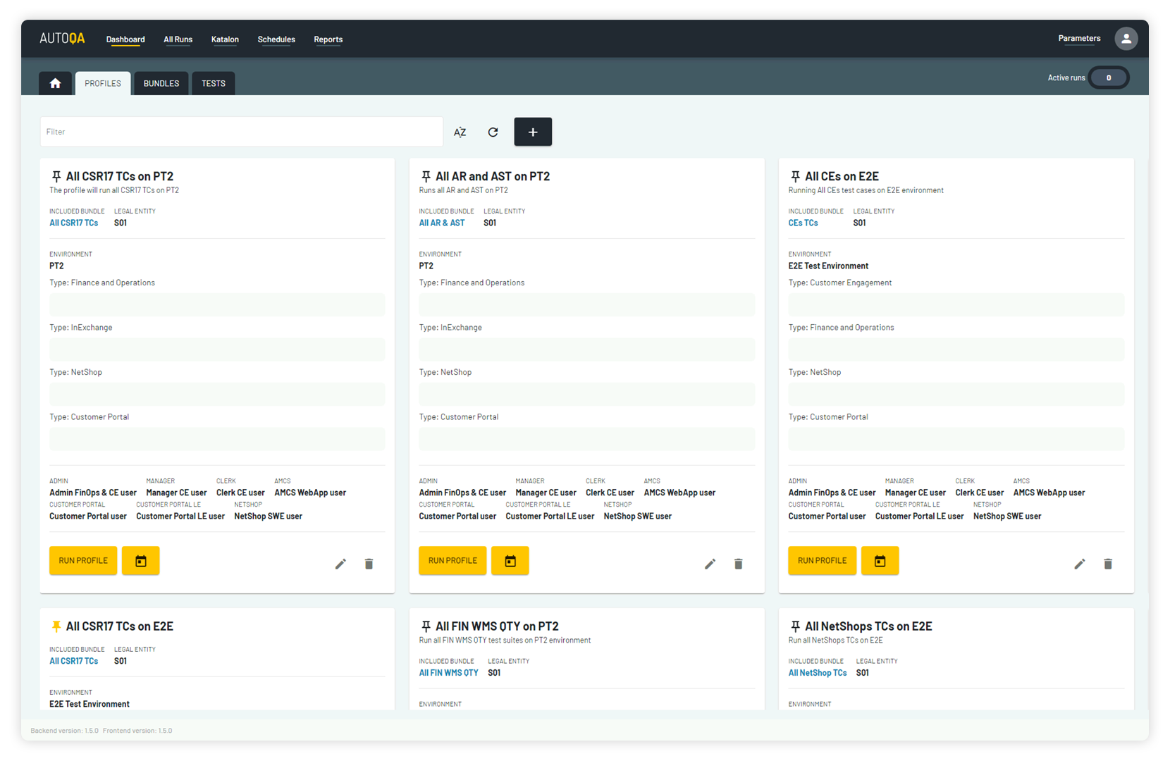Refresh the profiles list

(x=493, y=132)
